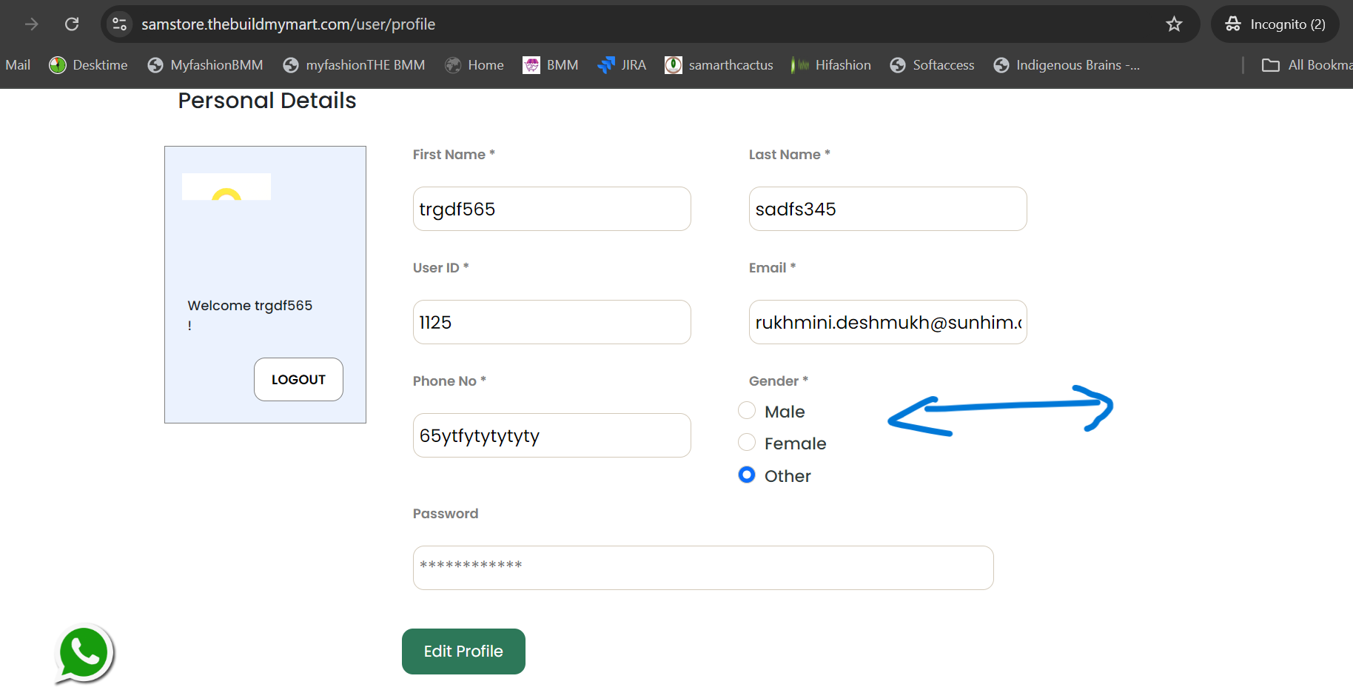Open the BMM bookmark
The width and height of the screenshot is (1353, 690).
coord(551,65)
